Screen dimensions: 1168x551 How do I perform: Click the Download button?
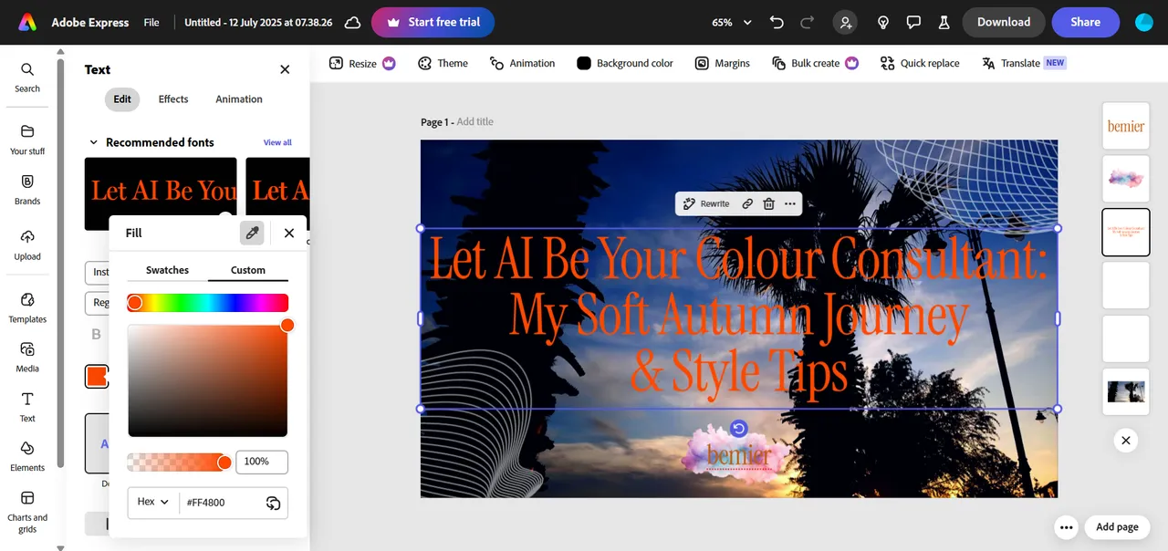tap(1004, 22)
